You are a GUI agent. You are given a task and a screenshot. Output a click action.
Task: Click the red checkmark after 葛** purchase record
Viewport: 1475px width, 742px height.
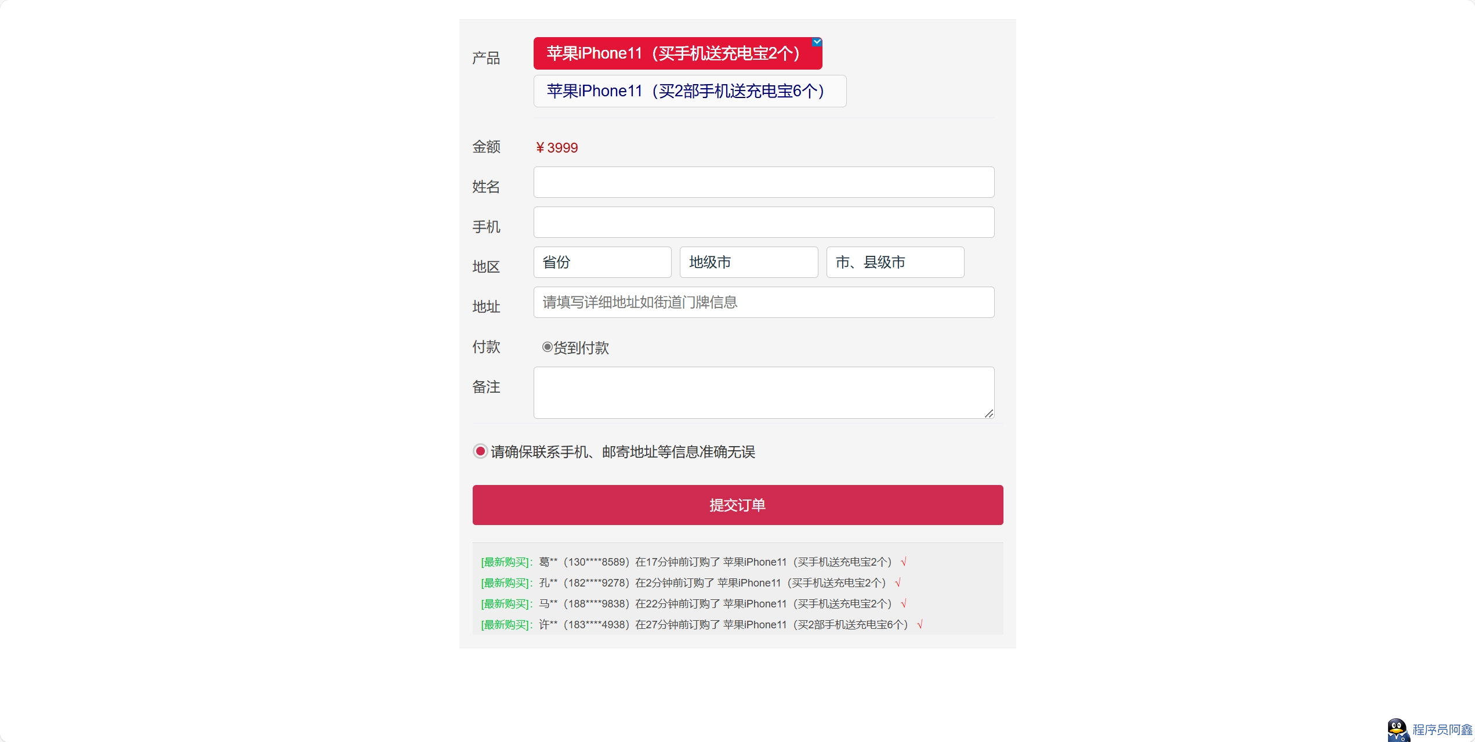(x=904, y=562)
